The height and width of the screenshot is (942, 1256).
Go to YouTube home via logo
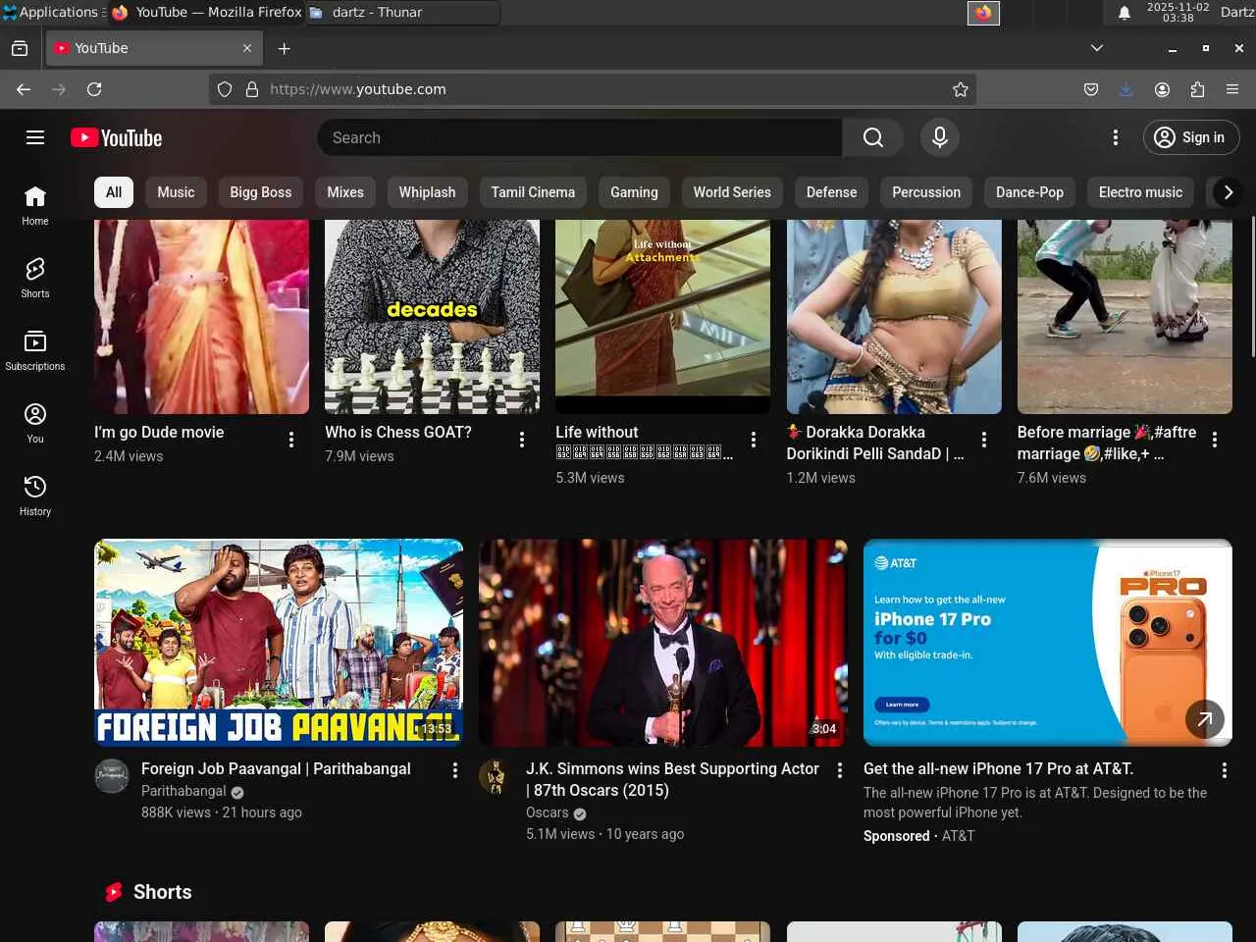(117, 137)
